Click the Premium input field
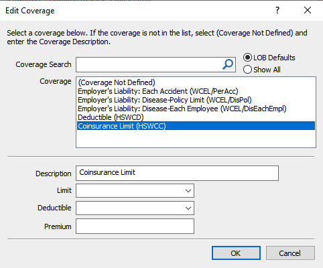Image resolution: width=323 pixels, height=268 pixels. click(135, 226)
